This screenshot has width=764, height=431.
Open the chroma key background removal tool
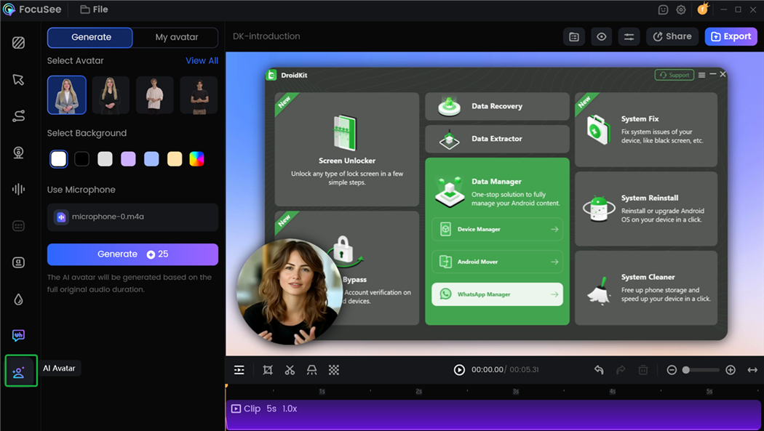[333, 370]
